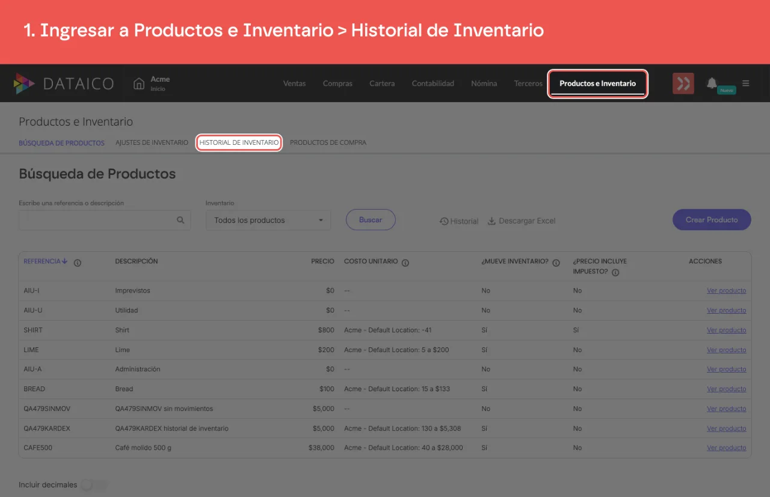
Task: Open the Cartera menu
Action: pos(382,84)
